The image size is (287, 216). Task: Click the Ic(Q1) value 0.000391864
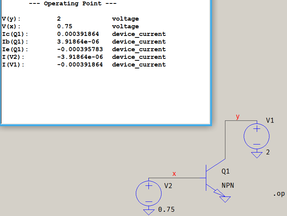pos(78,34)
